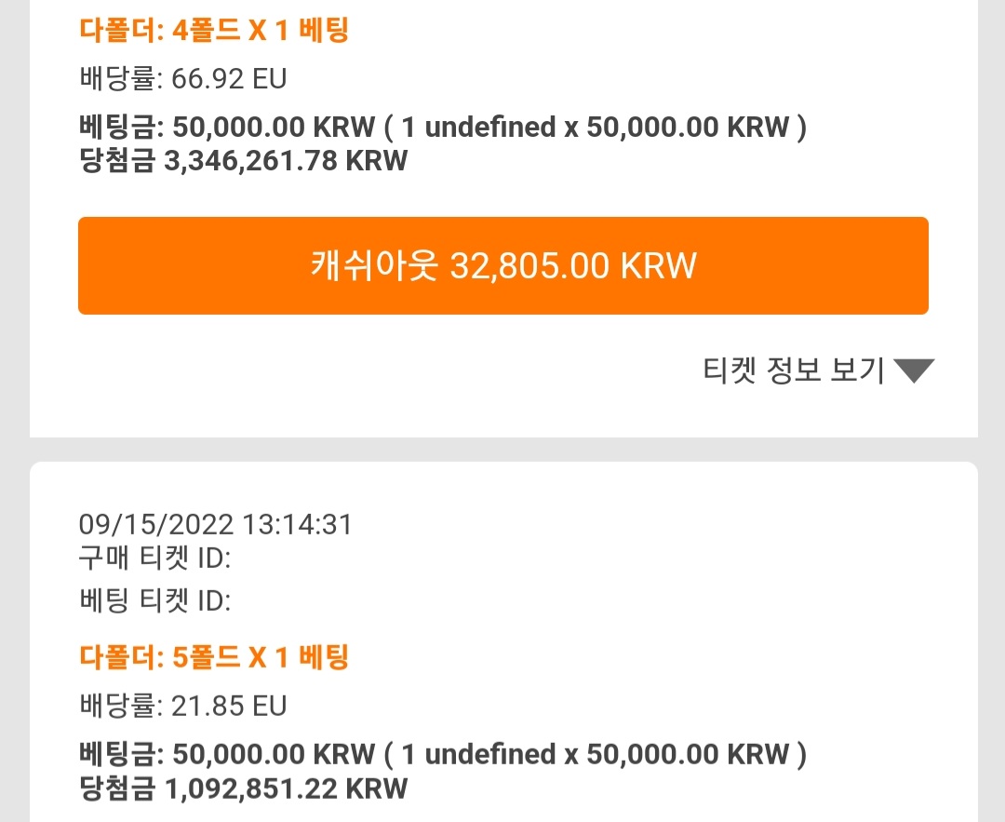Open the 티켓 정보 보기 label
Image resolution: width=1005 pixels, height=822 pixels.
pos(794,371)
